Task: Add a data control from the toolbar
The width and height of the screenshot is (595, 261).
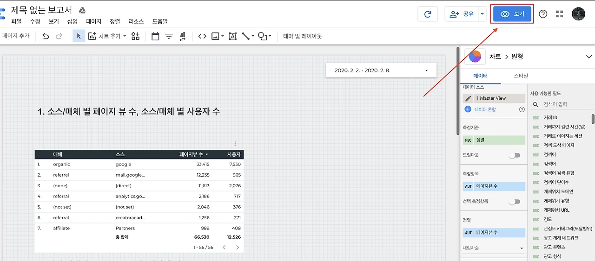Action: [x=182, y=36]
